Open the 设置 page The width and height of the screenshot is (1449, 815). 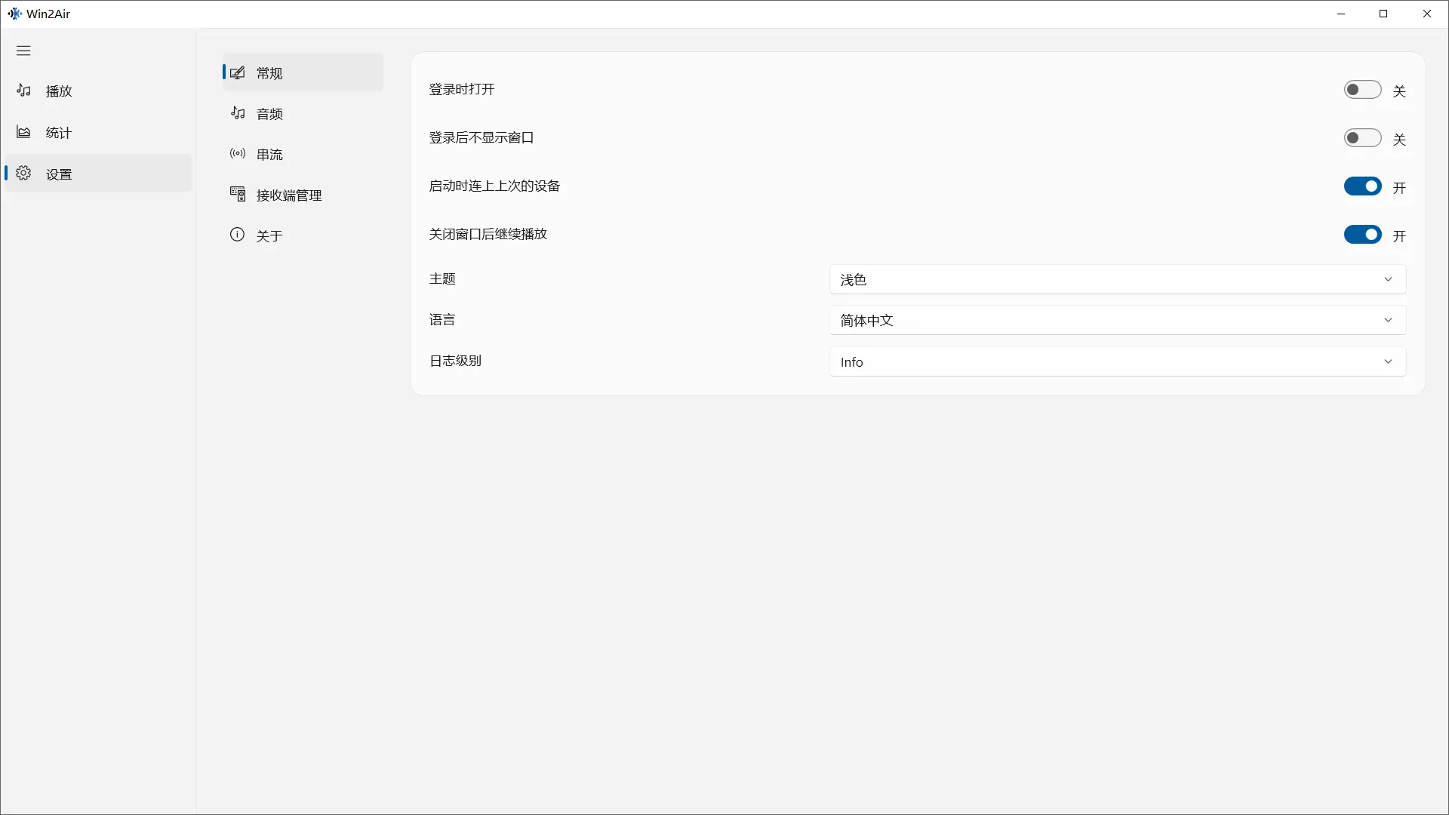coord(98,174)
